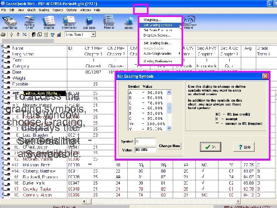
Task: Select Set Grading Symbols menu entry
Action: (160, 25)
